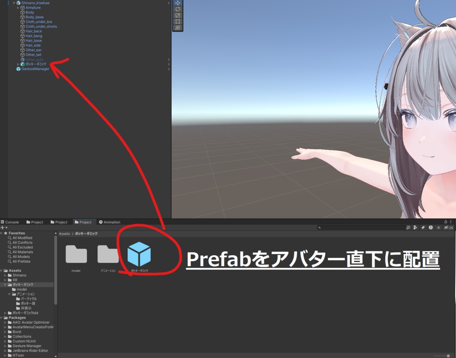Select the アニメーション folder thumbnail
The height and width of the screenshot is (358, 456).
pyautogui.click(x=108, y=254)
